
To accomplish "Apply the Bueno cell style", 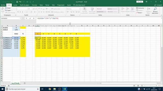I will [x=112, y=9].
